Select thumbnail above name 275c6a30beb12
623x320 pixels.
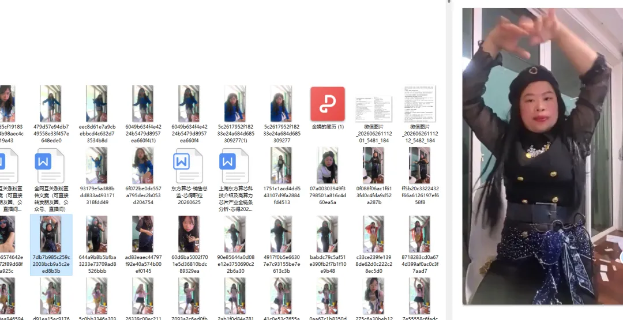click(x=373, y=296)
